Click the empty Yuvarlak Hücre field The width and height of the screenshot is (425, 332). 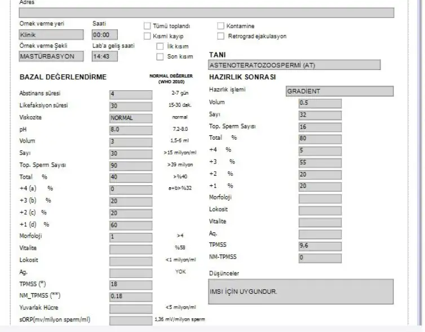tap(131, 308)
